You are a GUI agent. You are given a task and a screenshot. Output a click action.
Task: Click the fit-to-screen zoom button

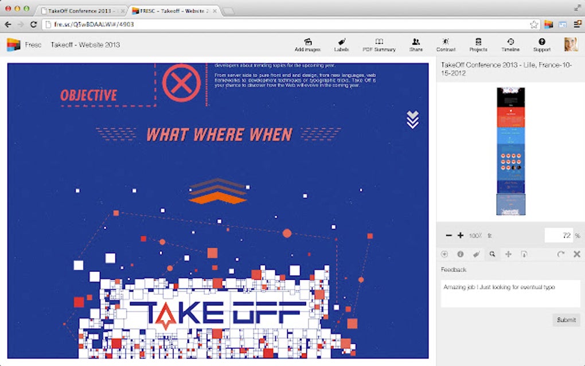click(490, 236)
